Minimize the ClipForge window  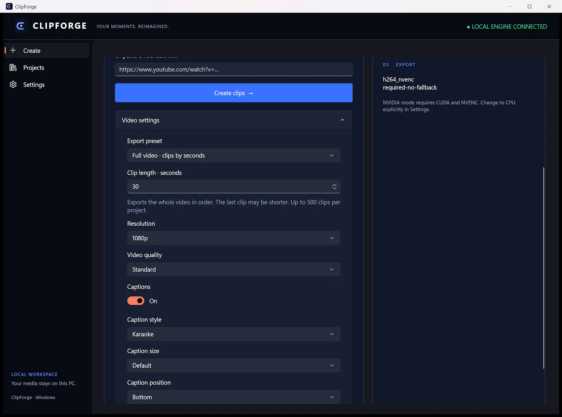[510, 6]
